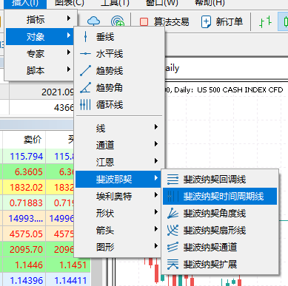Viewport: 288px width, 286px height.
Task: Open the 工具 menu in menu bar
Action: [115, 3]
